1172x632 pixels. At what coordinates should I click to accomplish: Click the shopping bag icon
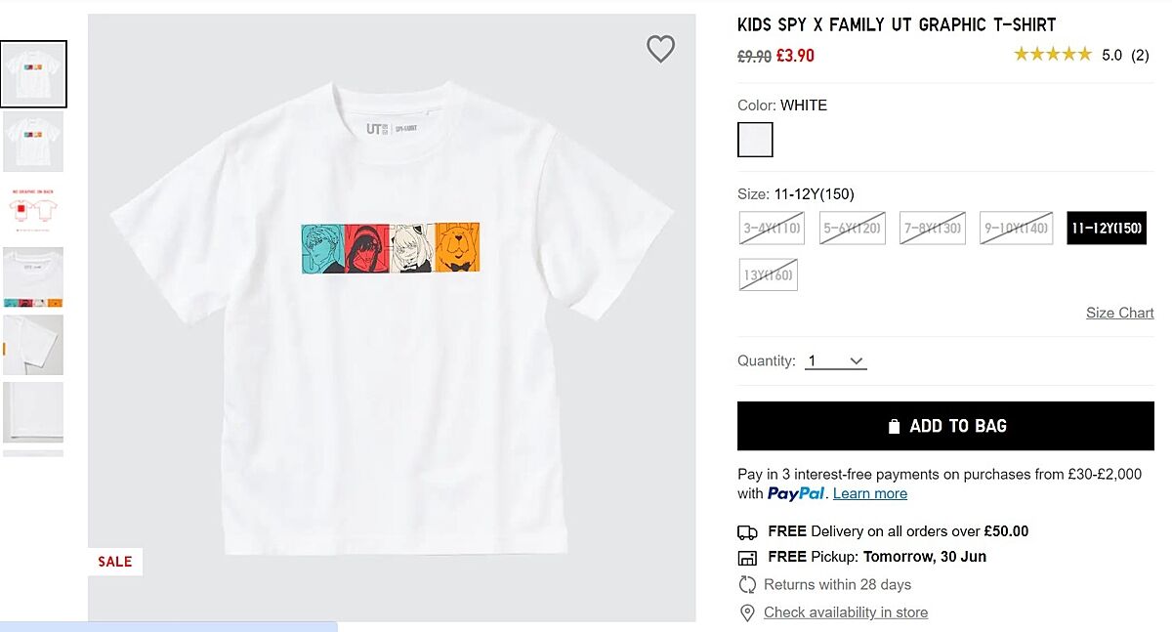pos(894,426)
